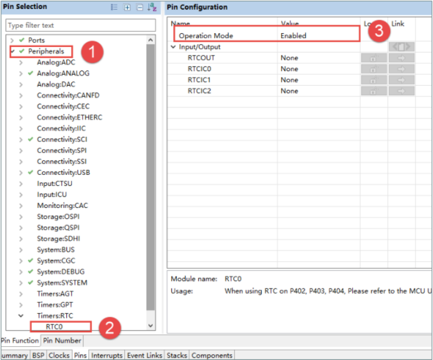Image resolution: width=433 pixels, height=360 pixels.
Task: Click the None value for RTCIC1
Action: (x=289, y=80)
